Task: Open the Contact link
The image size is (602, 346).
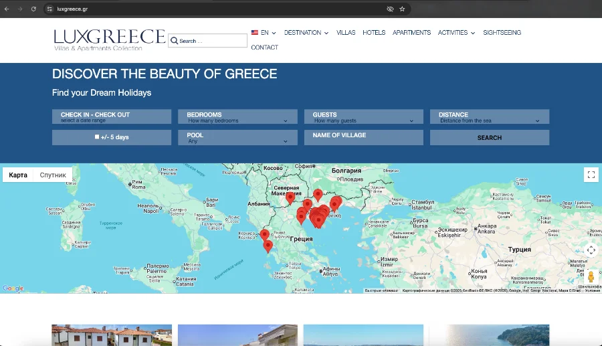Action: click(x=264, y=48)
